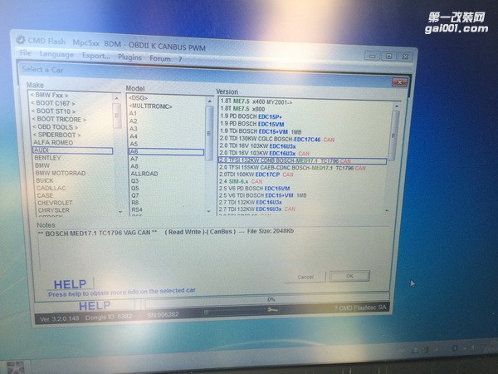
Task: Open the Language menu
Action: point(56,56)
